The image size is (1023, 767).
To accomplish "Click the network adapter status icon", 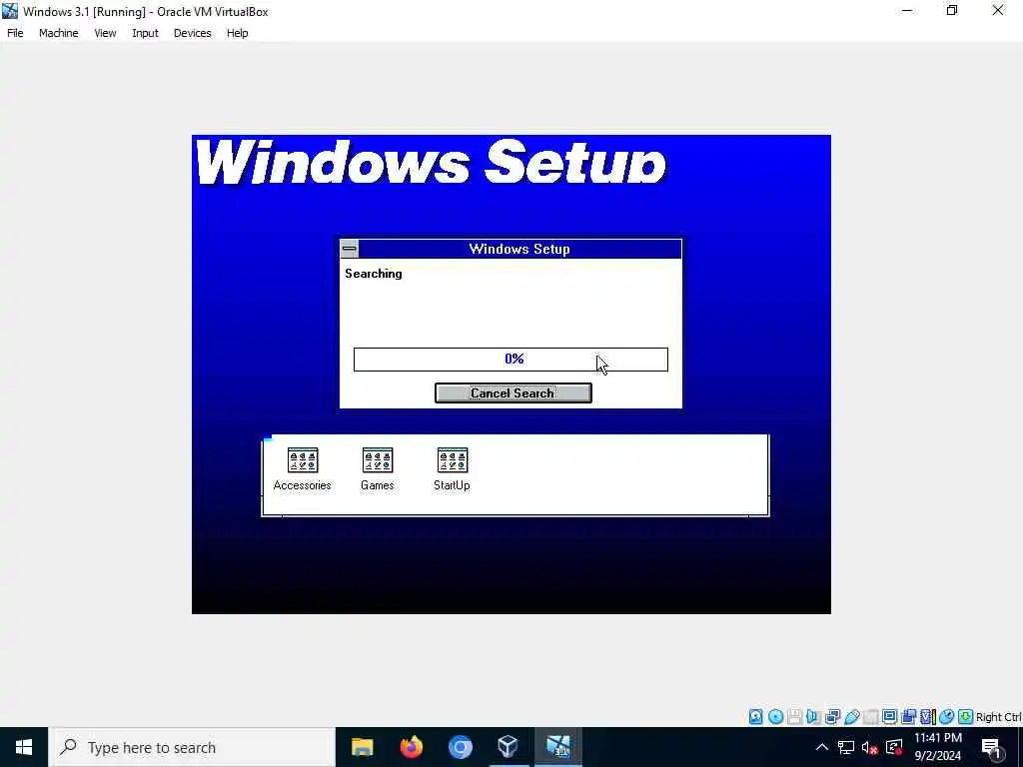I will [x=832, y=717].
